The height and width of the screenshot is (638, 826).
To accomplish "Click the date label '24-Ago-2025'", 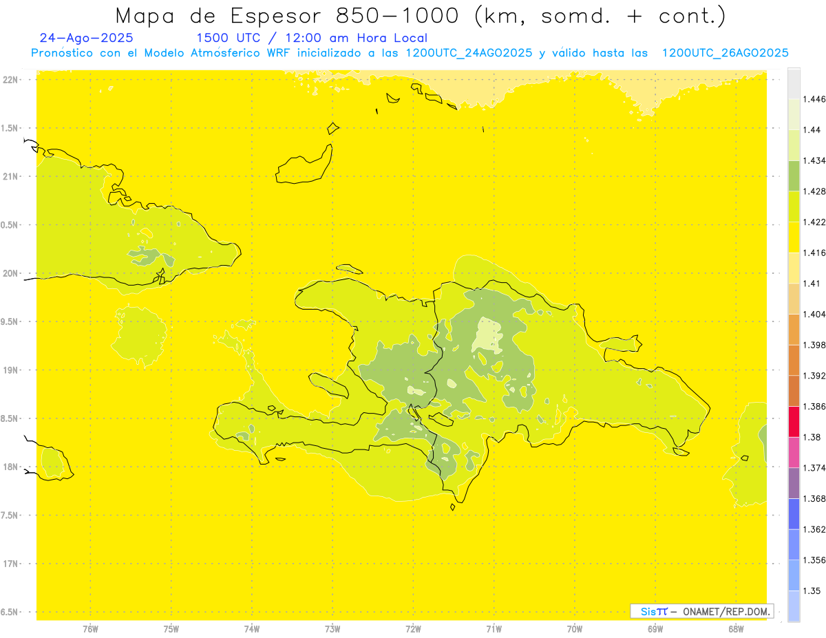I will coord(87,38).
